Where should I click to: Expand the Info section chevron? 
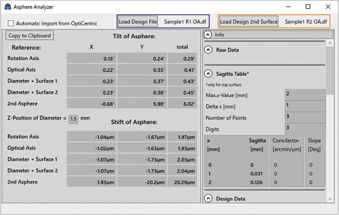pos(208,35)
